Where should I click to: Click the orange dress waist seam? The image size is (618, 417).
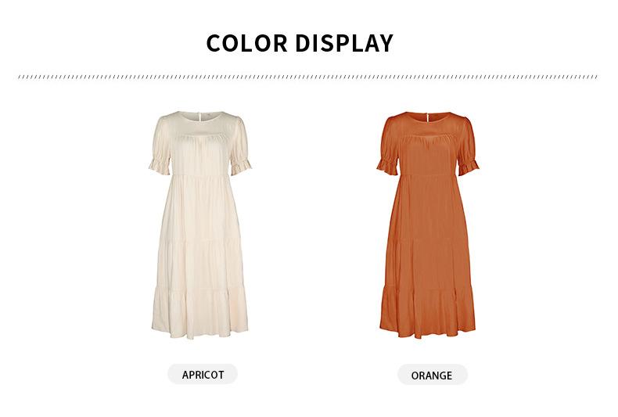pos(428,174)
